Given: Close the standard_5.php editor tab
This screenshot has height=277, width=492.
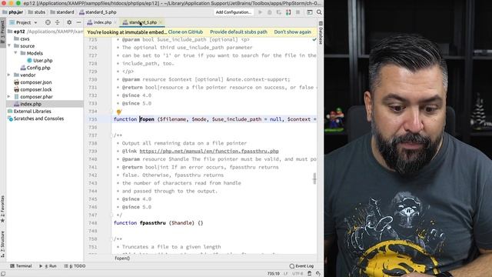Looking at the screenshot, I should (x=161, y=22).
